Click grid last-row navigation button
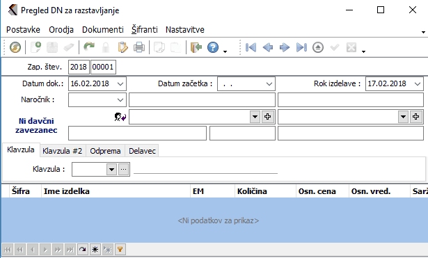Viewport: 428px width, 258px height. [x=70, y=249]
